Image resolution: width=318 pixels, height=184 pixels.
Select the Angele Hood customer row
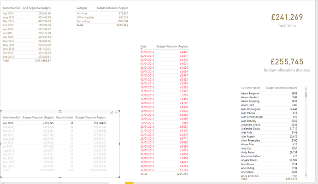coord(269,160)
